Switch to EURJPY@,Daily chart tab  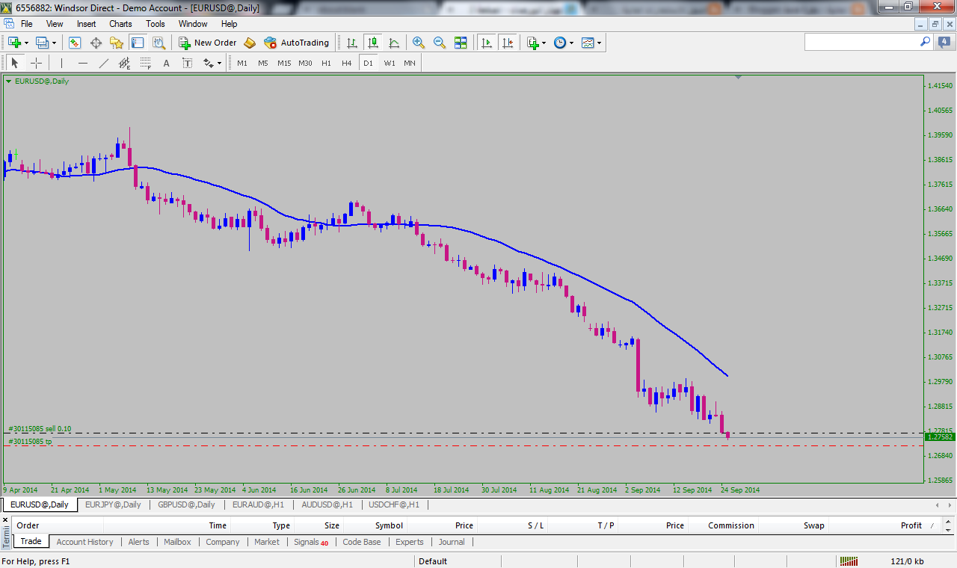(113, 504)
